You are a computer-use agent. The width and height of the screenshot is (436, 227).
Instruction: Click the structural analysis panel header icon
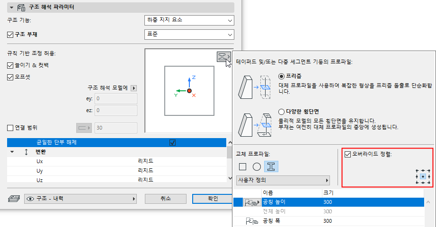click(21, 8)
